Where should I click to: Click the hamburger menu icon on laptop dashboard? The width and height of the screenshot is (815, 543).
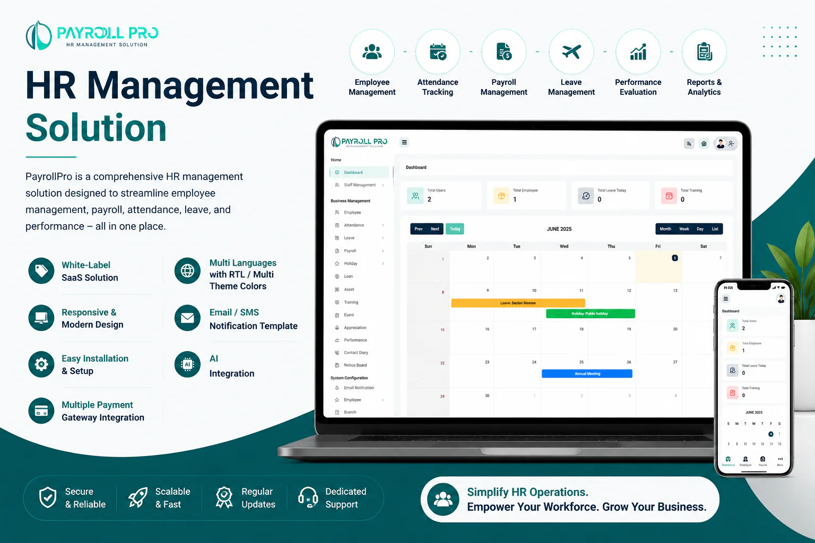coord(404,142)
